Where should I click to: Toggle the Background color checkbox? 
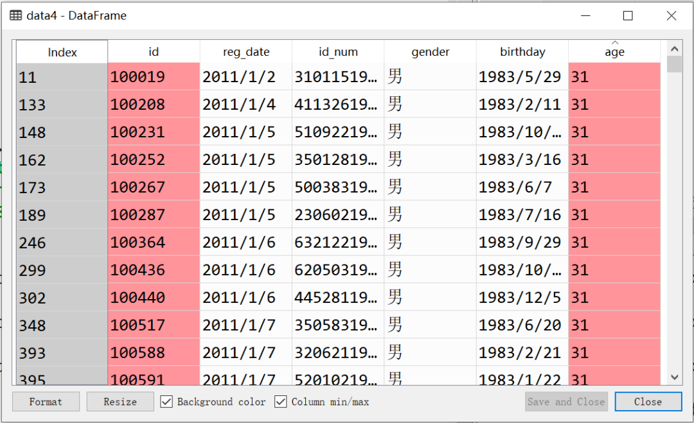coord(166,402)
